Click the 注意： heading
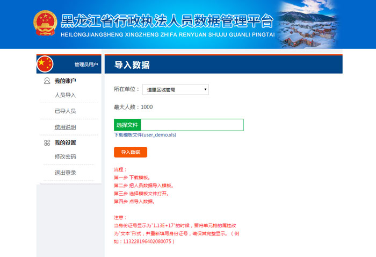 pyautogui.click(x=120, y=218)
